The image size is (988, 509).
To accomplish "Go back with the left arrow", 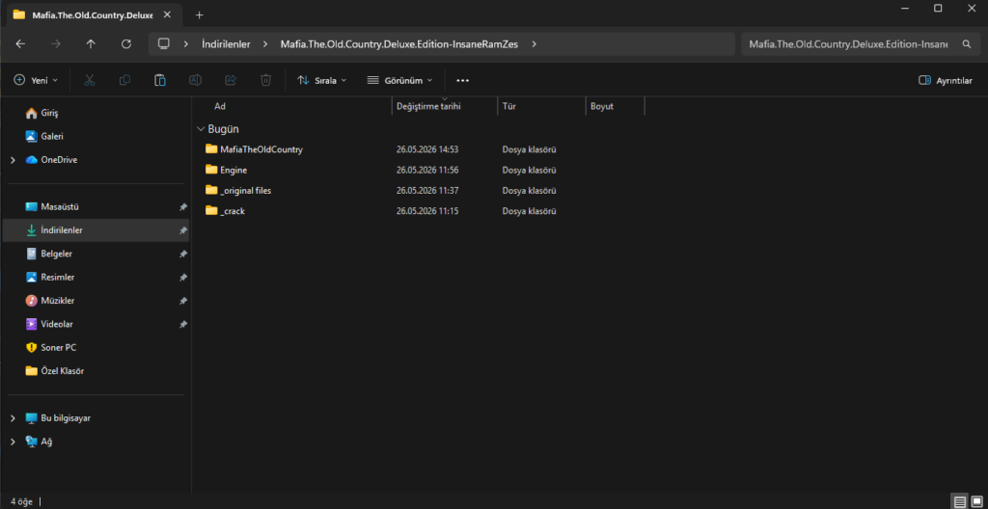I will tap(20, 44).
